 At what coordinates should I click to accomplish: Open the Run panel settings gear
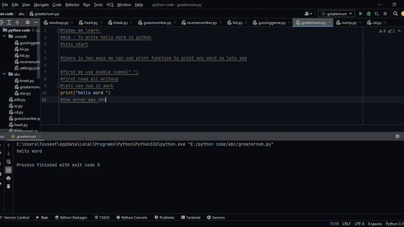click(397, 136)
